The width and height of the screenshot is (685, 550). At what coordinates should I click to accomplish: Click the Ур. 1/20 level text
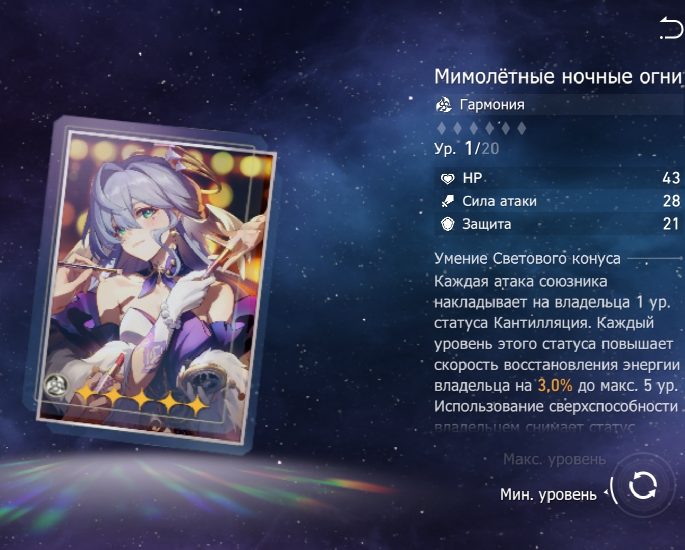coord(467,149)
